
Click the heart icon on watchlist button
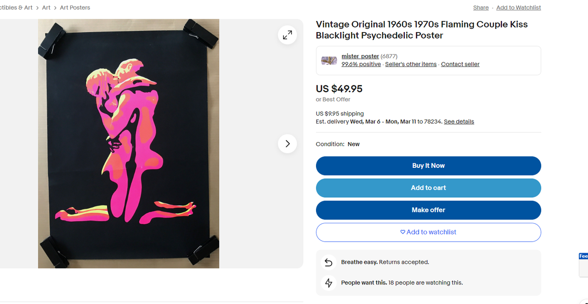(x=403, y=232)
